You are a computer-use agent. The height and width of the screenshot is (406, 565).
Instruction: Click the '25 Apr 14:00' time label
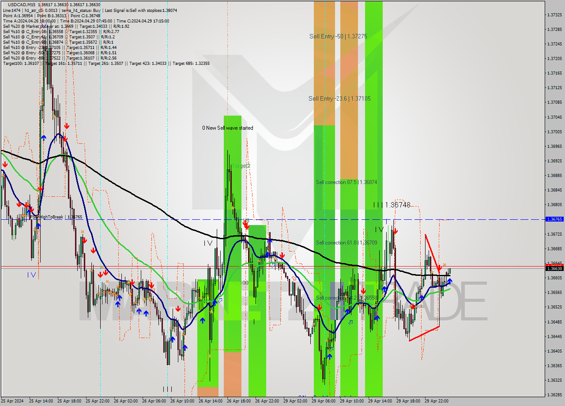[41, 401]
